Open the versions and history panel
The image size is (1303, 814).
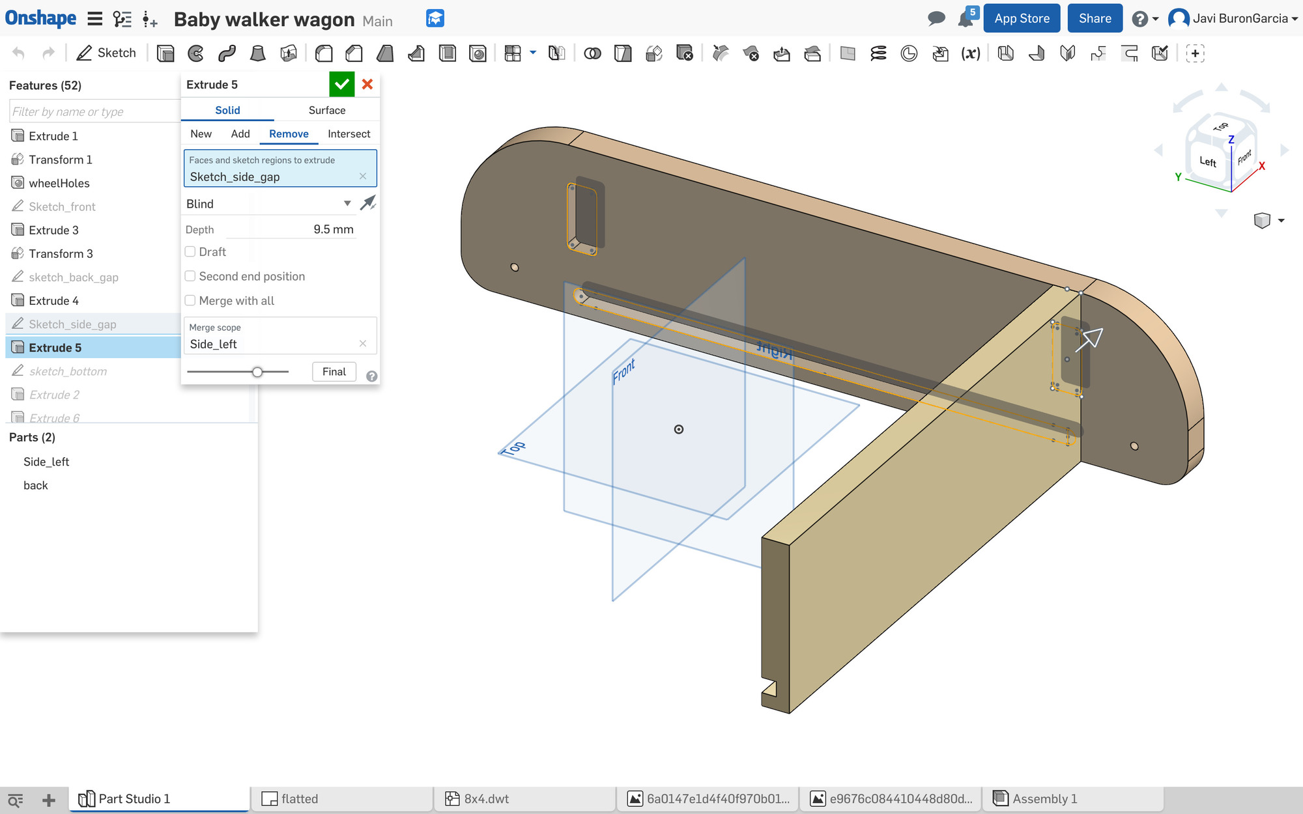[x=122, y=19]
